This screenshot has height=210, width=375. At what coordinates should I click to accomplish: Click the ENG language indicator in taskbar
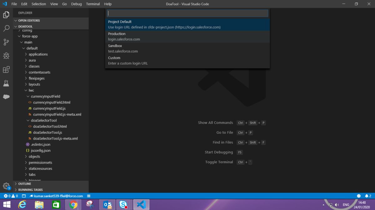tap(346, 205)
